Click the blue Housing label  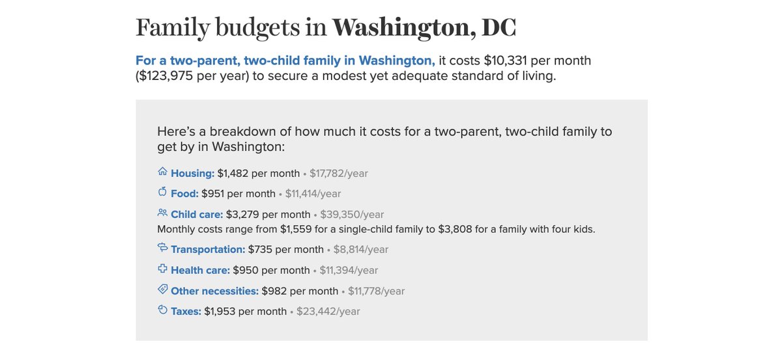point(192,174)
